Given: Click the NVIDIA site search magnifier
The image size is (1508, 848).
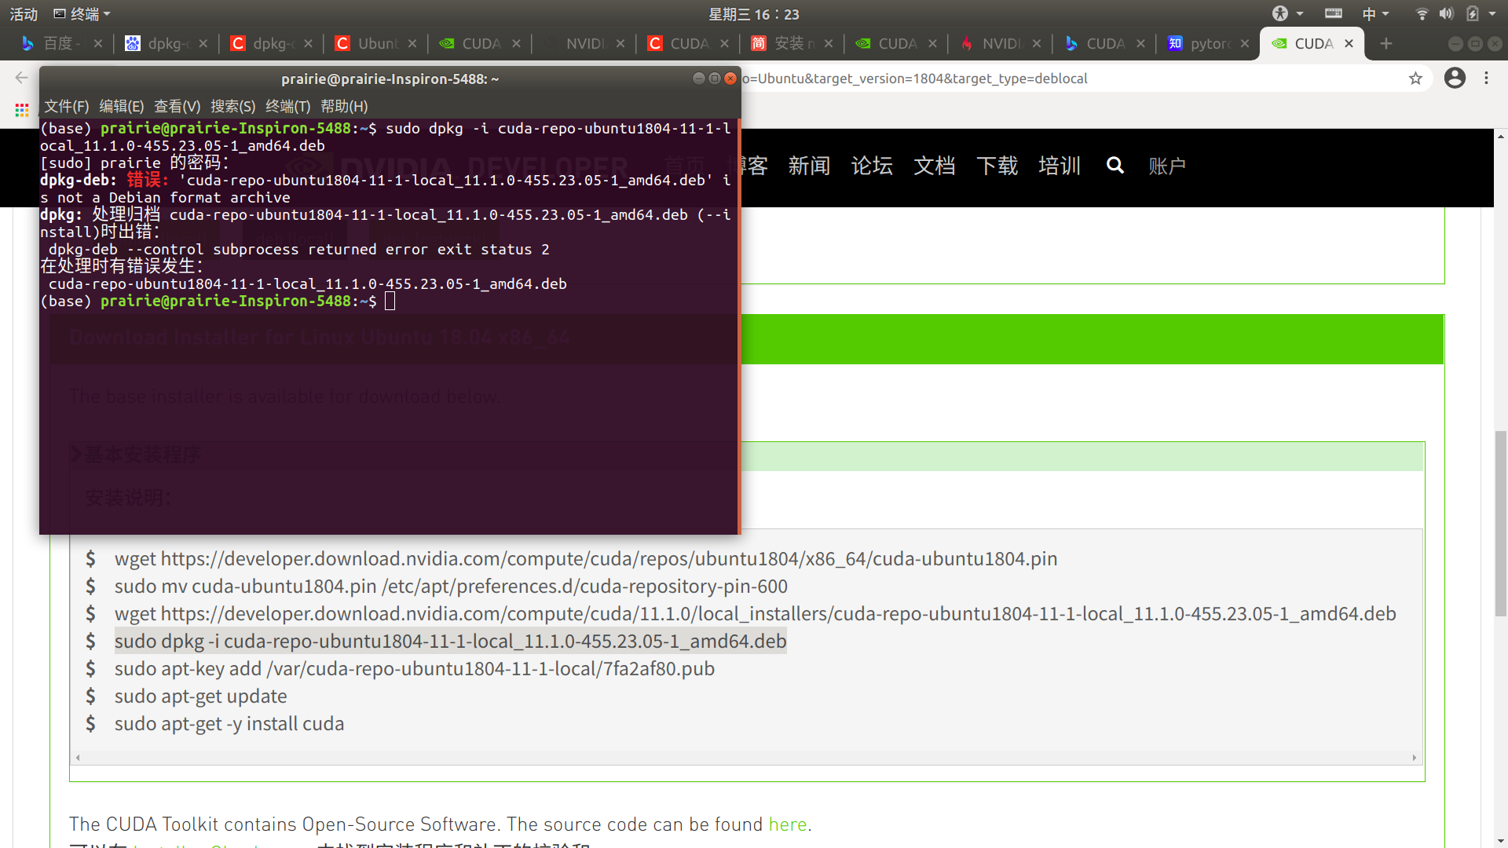Looking at the screenshot, I should [x=1115, y=166].
